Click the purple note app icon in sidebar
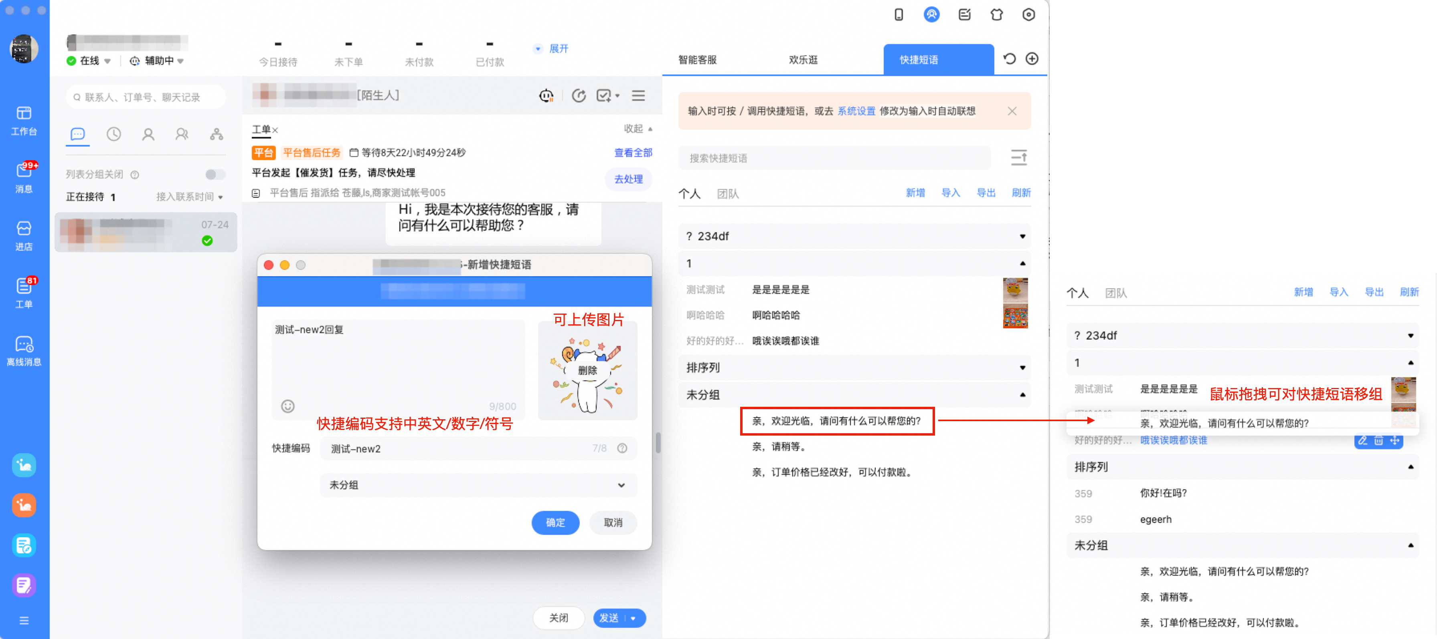Screen dimensions: 1437x639 24,585
